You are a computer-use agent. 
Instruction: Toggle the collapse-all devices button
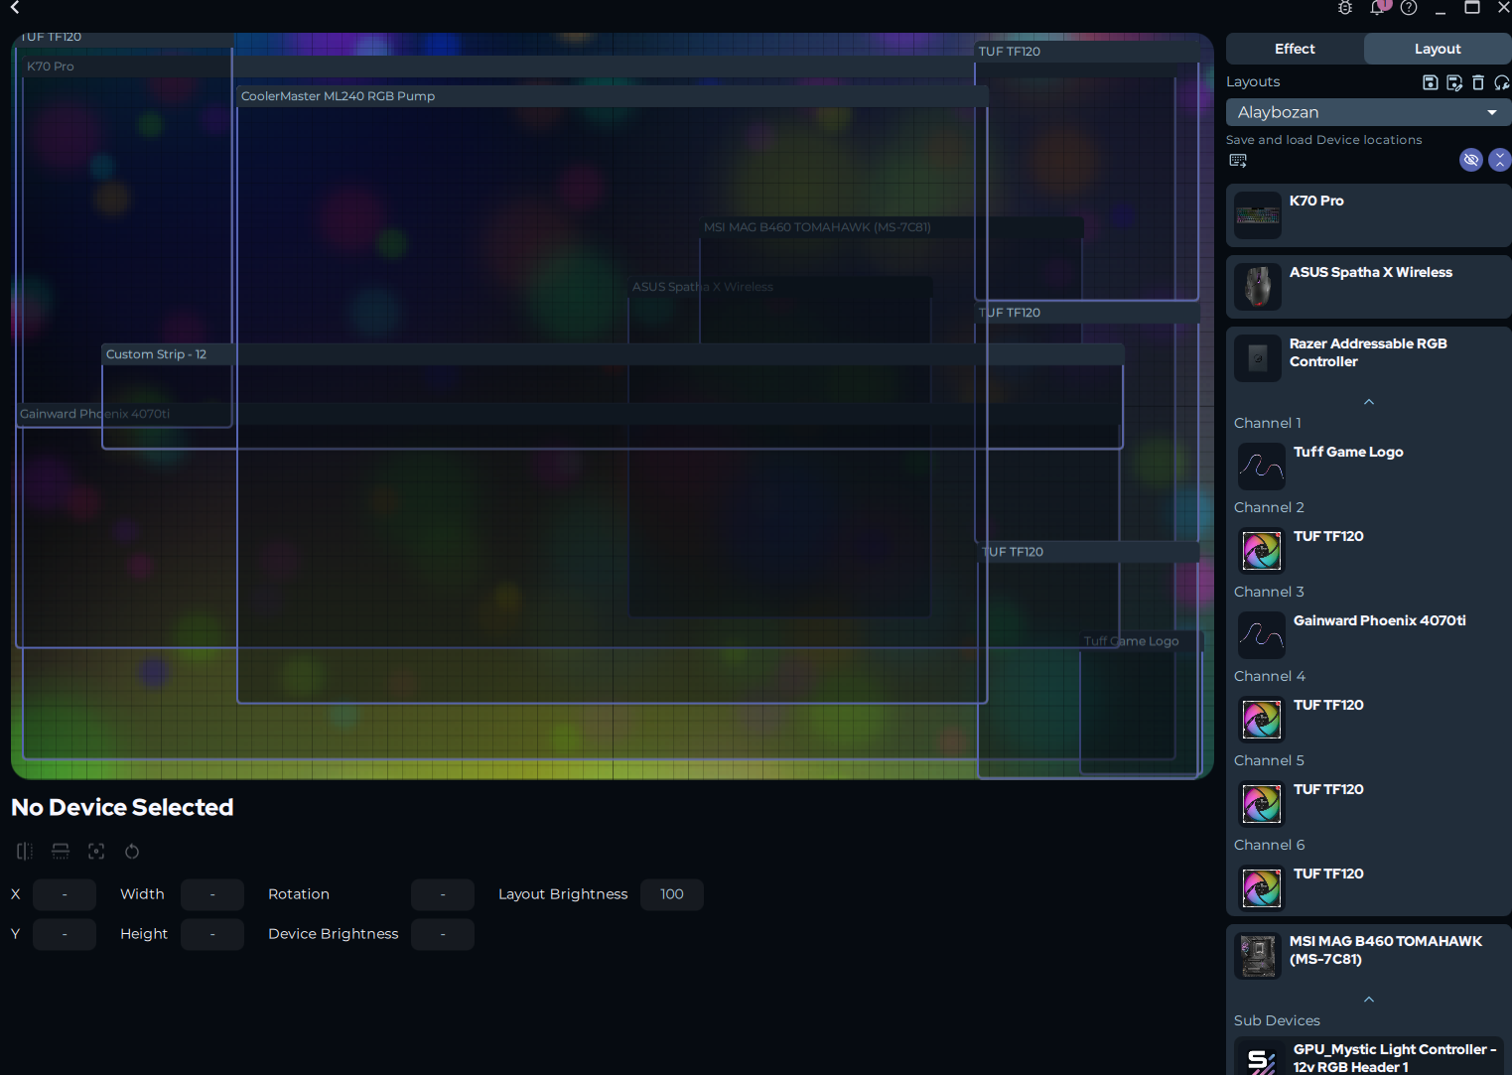(1500, 160)
